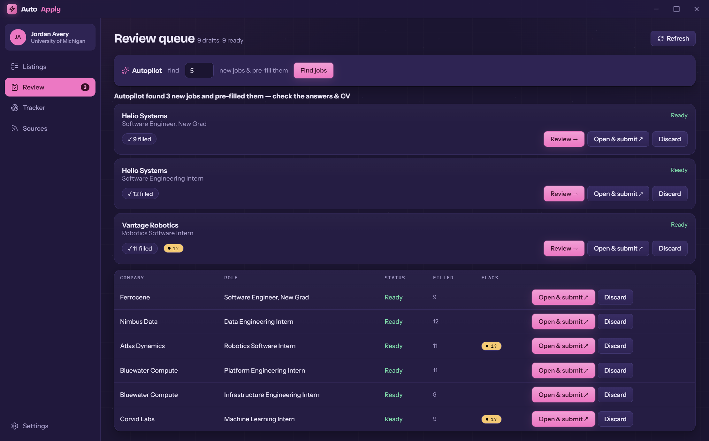Discard the Helio Systems New Grad draft
The image size is (709, 441).
(x=670, y=139)
